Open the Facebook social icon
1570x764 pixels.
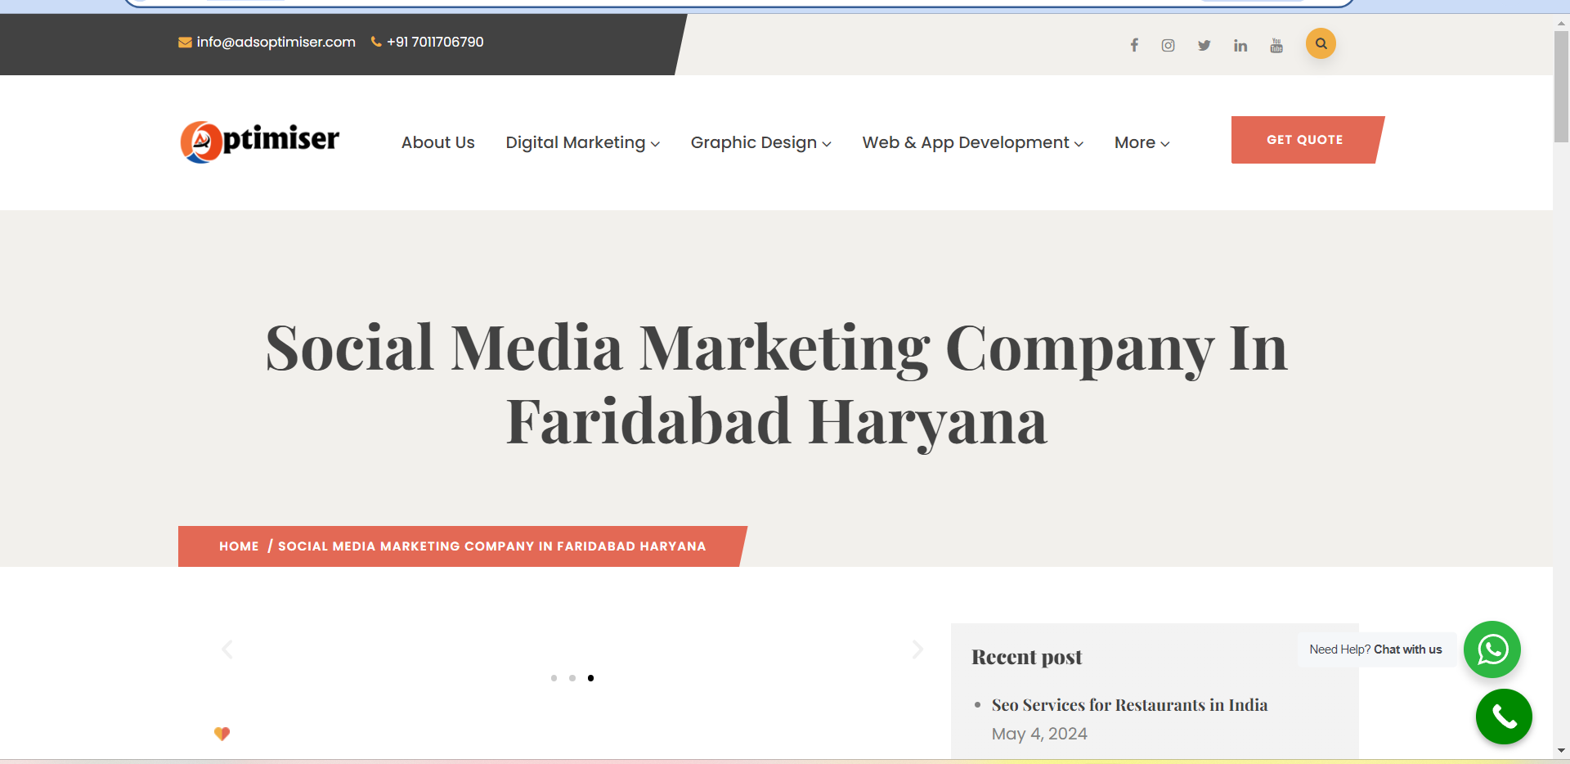pos(1134,45)
